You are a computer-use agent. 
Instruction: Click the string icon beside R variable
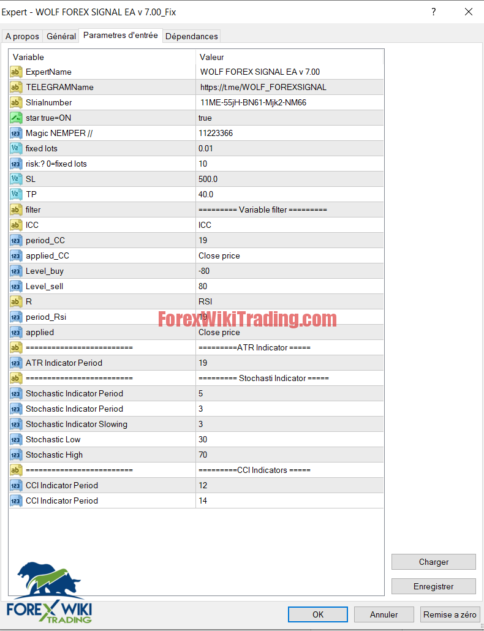[16, 302]
